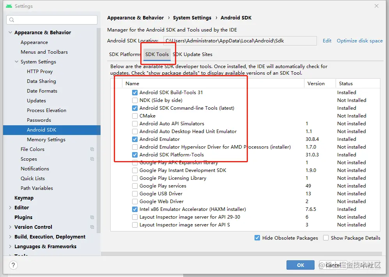Click the Optimize disk space link
The height and width of the screenshot is (277, 389).
[359, 41]
